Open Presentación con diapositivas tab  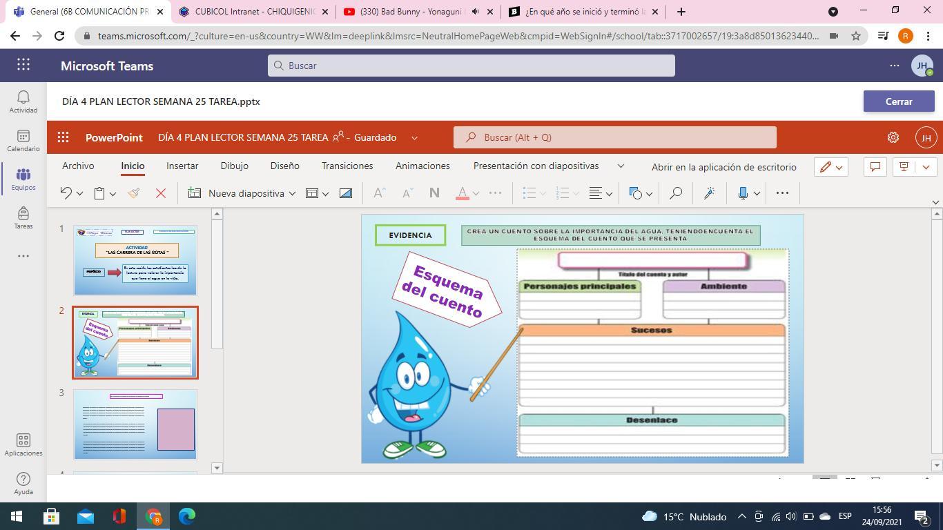click(536, 166)
